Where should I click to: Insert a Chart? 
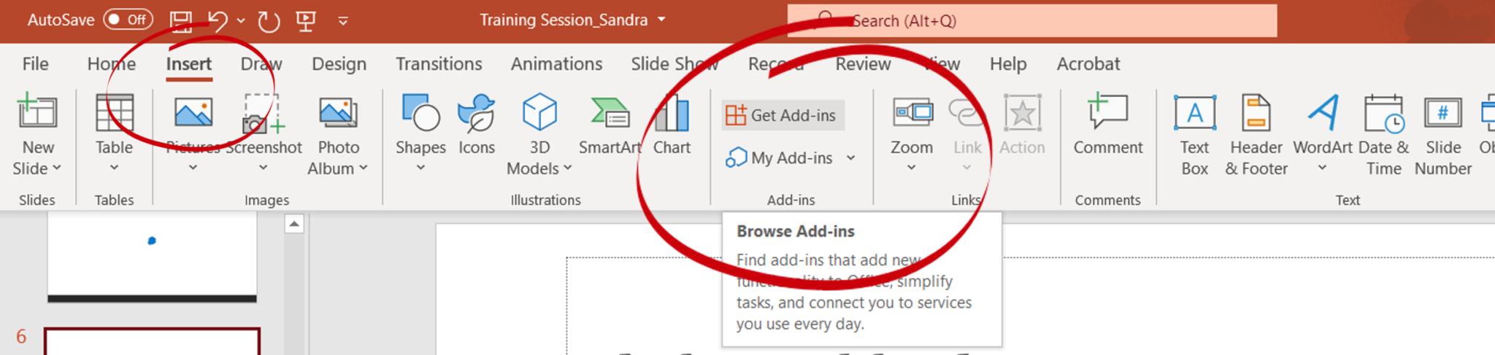(x=672, y=124)
